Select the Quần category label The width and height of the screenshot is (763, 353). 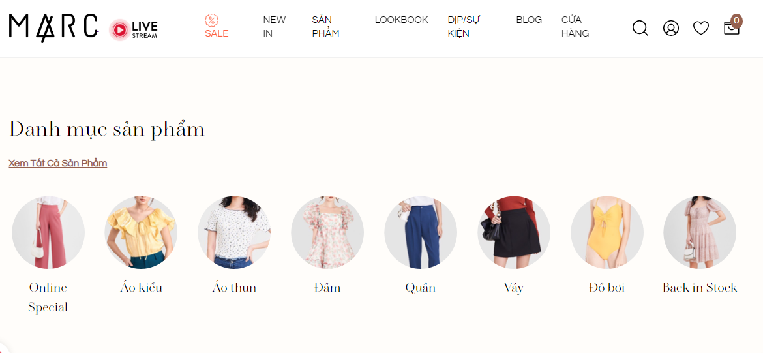click(421, 288)
